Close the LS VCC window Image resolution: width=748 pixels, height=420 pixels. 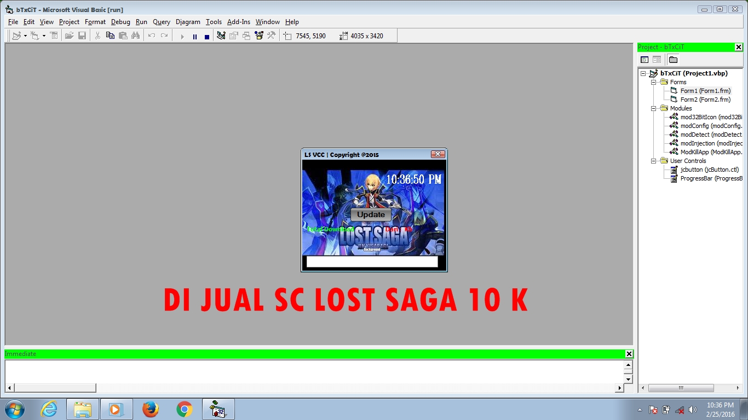[438, 154]
